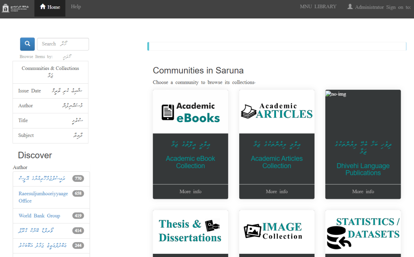Type in the Search input field

point(63,44)
